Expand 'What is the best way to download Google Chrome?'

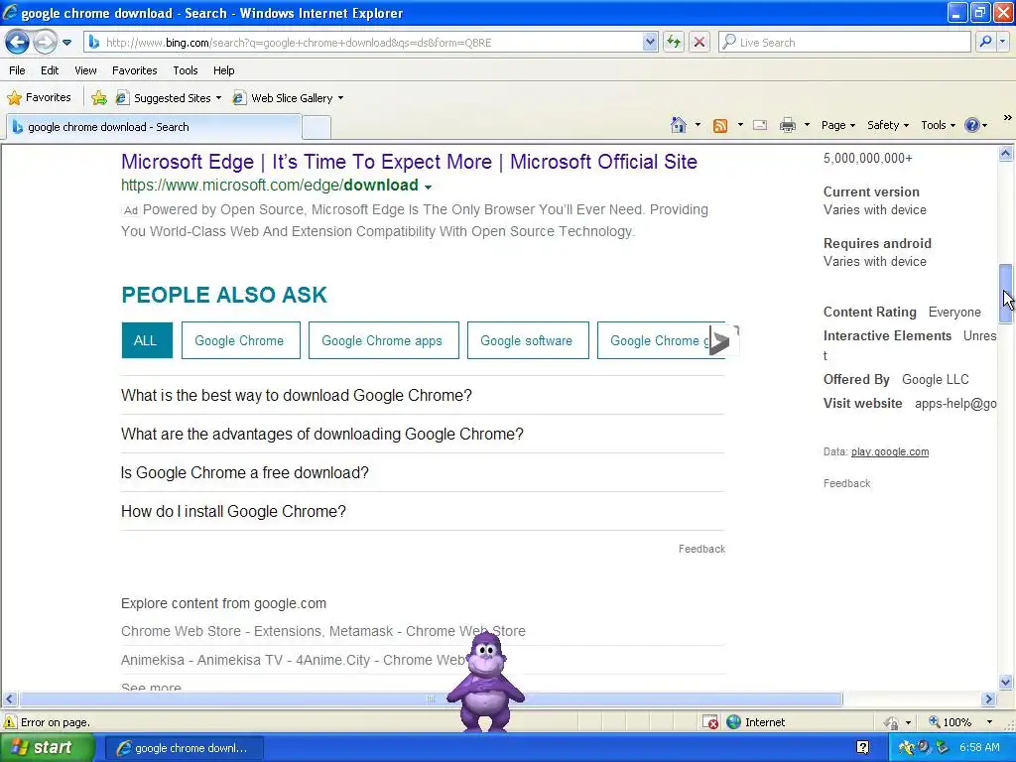pos(422,395)
